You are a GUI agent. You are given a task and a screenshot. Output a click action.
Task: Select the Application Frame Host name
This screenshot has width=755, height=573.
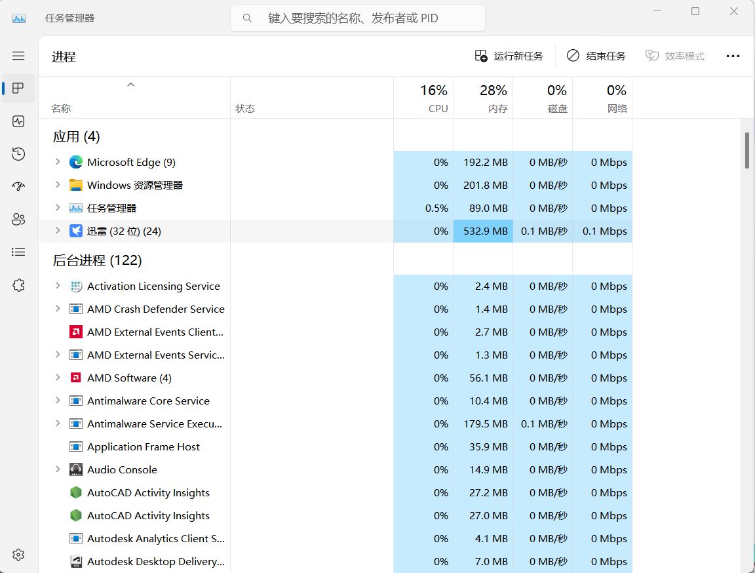point(144,447)
